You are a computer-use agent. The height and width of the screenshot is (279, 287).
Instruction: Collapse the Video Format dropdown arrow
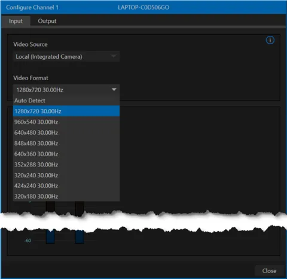114,90
